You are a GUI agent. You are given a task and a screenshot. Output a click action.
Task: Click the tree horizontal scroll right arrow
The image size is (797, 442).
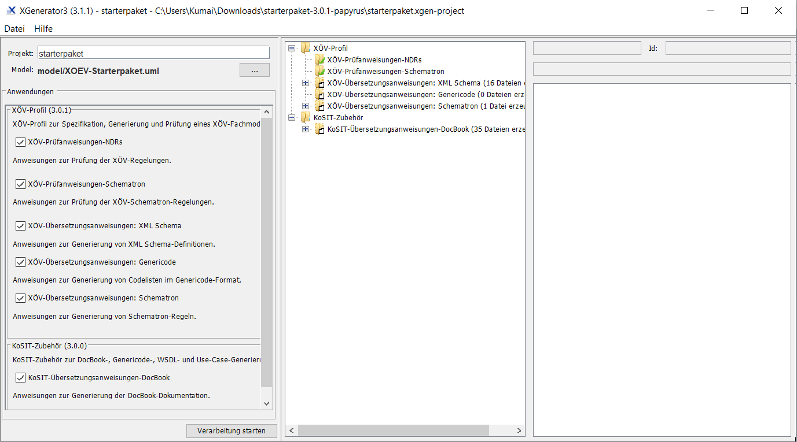pos(519,431)
